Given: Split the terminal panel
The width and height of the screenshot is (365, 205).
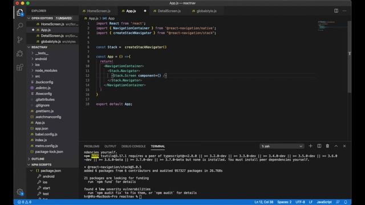Looking at the screenshot, I should (x=319, y=146).
